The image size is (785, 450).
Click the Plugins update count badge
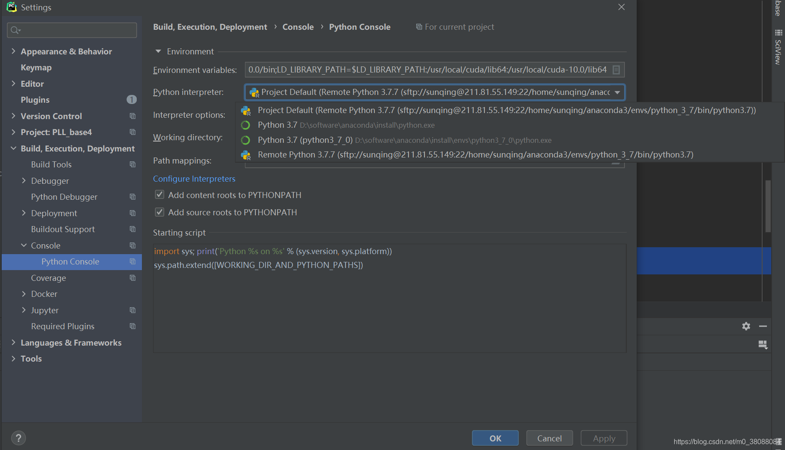tap(132, 100)
